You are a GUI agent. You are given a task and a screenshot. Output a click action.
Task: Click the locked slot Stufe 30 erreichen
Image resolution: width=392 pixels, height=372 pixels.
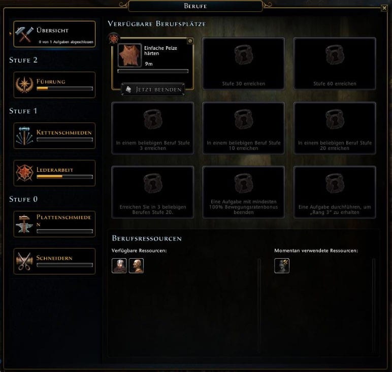click(x=244, y=64)
